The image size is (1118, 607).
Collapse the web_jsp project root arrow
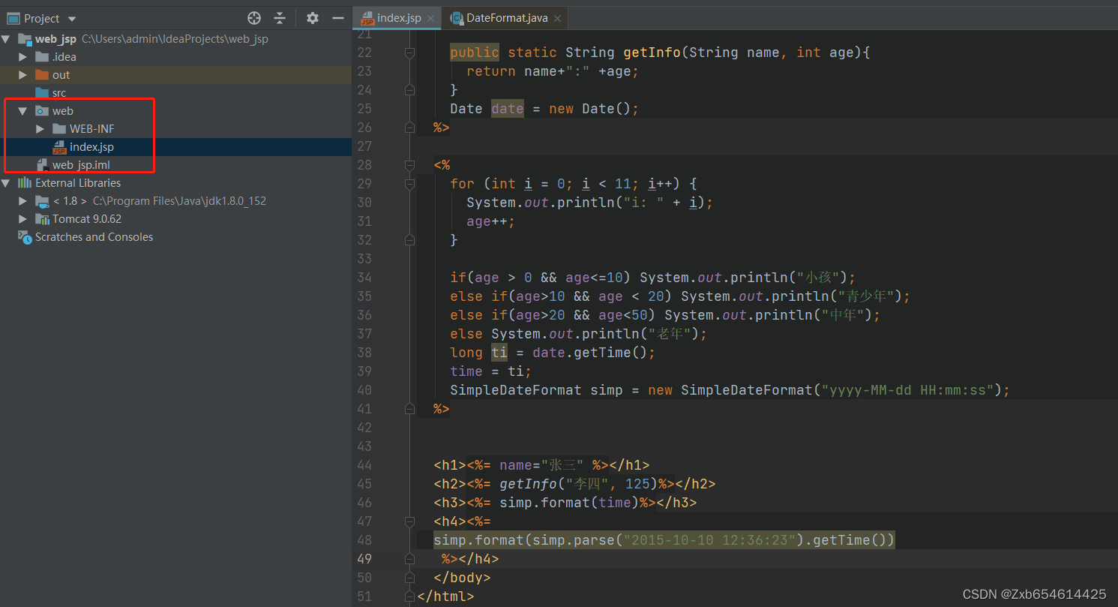coord(6,39)
